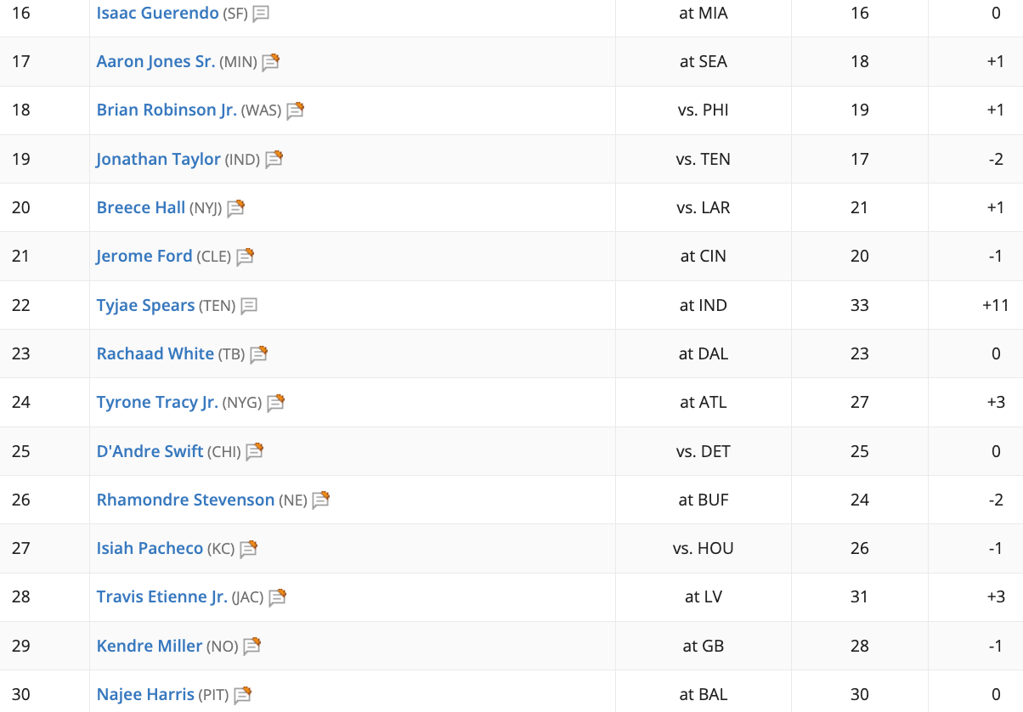Click the Kendre Miller player name
The image size is (1023, 712).
point(150,646)
